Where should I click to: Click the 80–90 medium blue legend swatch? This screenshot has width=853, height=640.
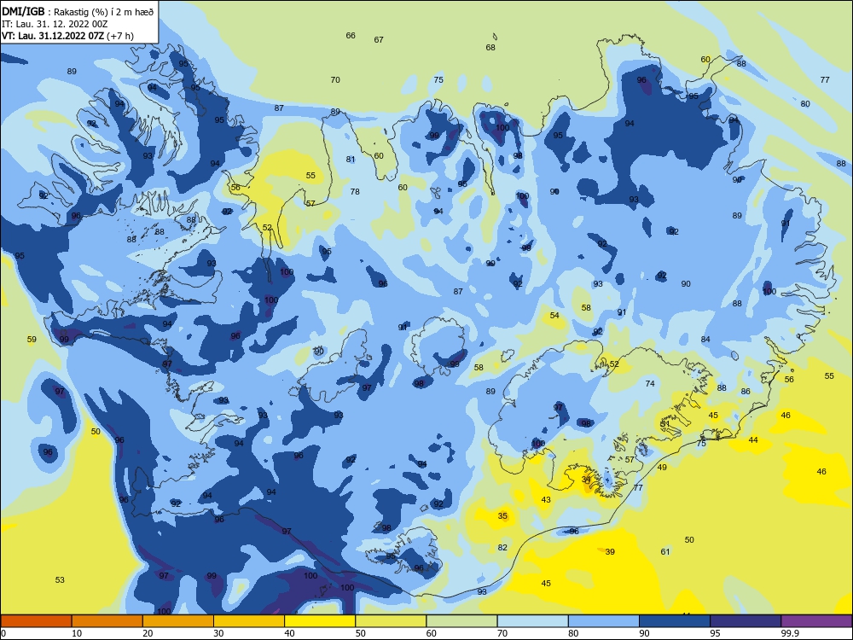click(x=604, y=621)
